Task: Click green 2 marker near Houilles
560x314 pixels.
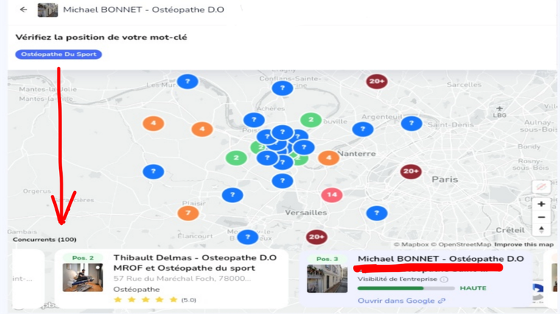Action: pos(311,120)
